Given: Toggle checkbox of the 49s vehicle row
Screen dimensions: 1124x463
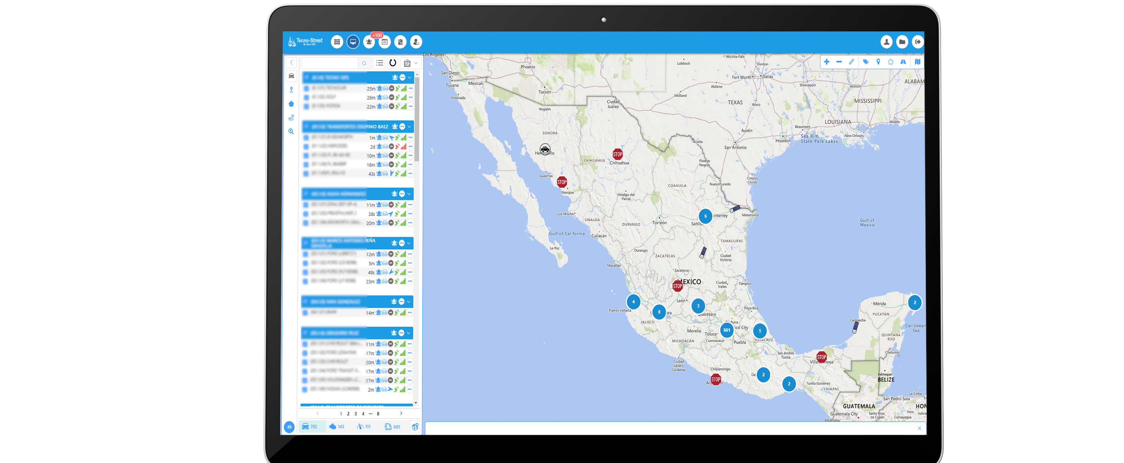Looking at the screenshot, I should coord(305,272).
